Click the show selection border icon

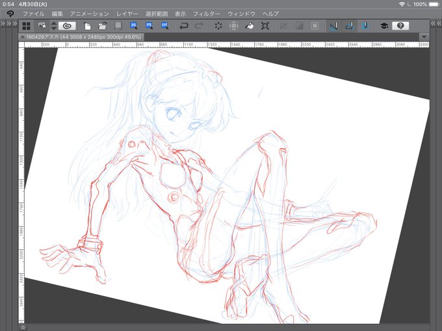pyautogui.click(x=315, y=26)
